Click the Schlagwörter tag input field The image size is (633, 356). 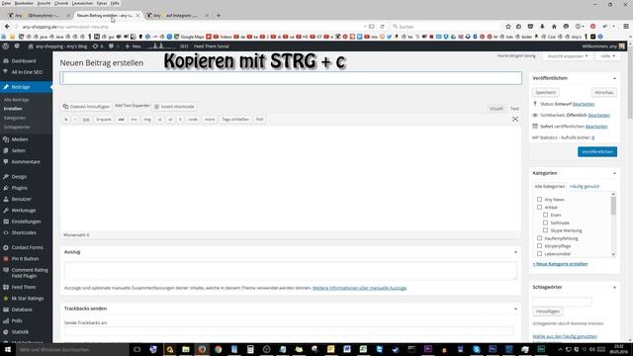pos(563,302)
